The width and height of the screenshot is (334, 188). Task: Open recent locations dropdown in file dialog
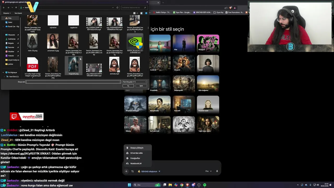coord(12,8)
